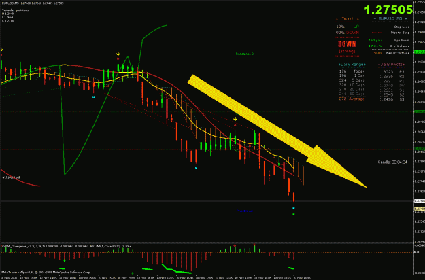Click the S2 pivot value 1.2545

click(386, 94)
